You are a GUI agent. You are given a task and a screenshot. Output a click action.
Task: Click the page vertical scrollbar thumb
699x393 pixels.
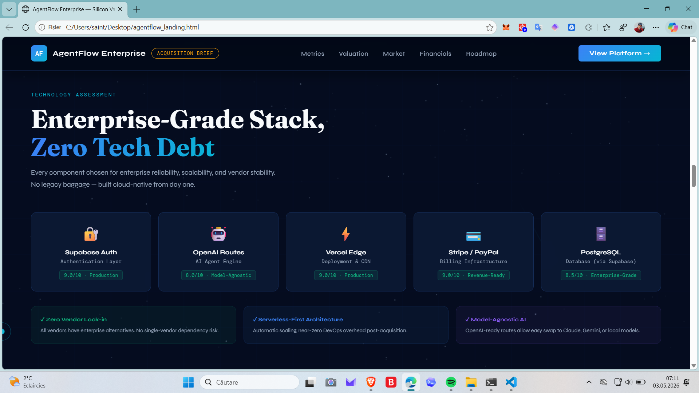(694, 176)
